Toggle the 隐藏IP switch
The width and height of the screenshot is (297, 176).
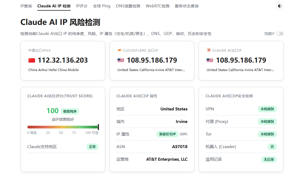(280, 34)
